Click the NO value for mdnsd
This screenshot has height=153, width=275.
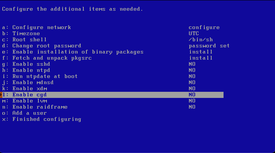click(x=192, y=83)
